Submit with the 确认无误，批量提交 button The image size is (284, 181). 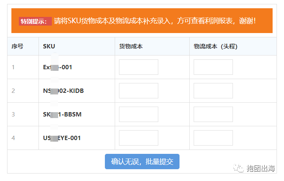click(x=142, y=161)
